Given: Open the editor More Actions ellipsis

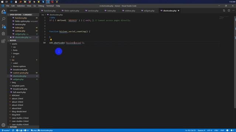Looking at the screenshot, I should point(233,11).
